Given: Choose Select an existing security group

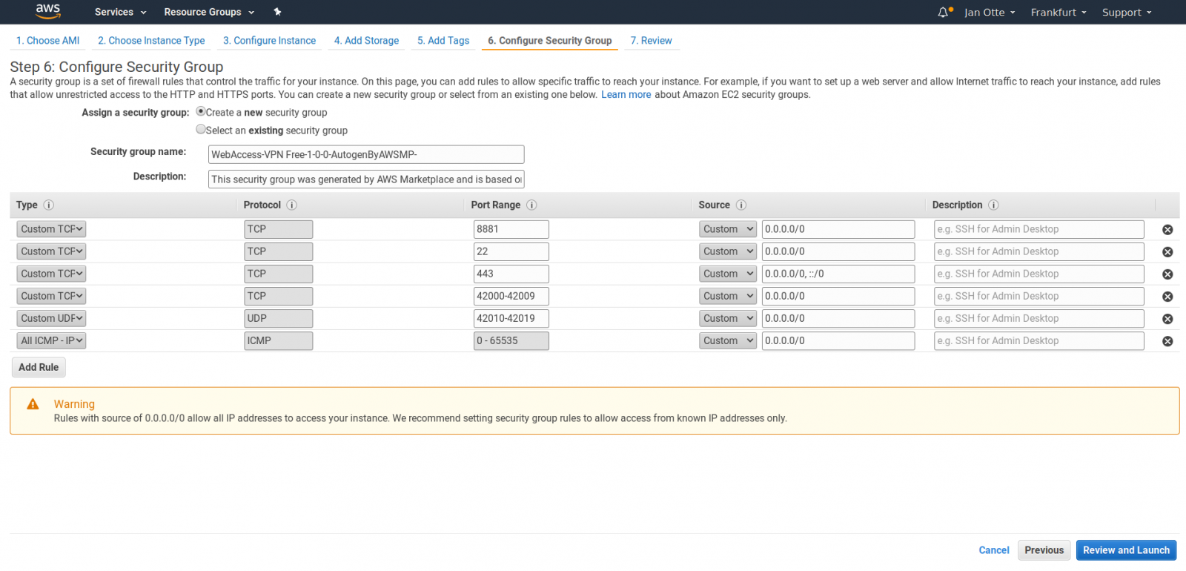Looking at the screenshot, I should click(x=201, y=130).
